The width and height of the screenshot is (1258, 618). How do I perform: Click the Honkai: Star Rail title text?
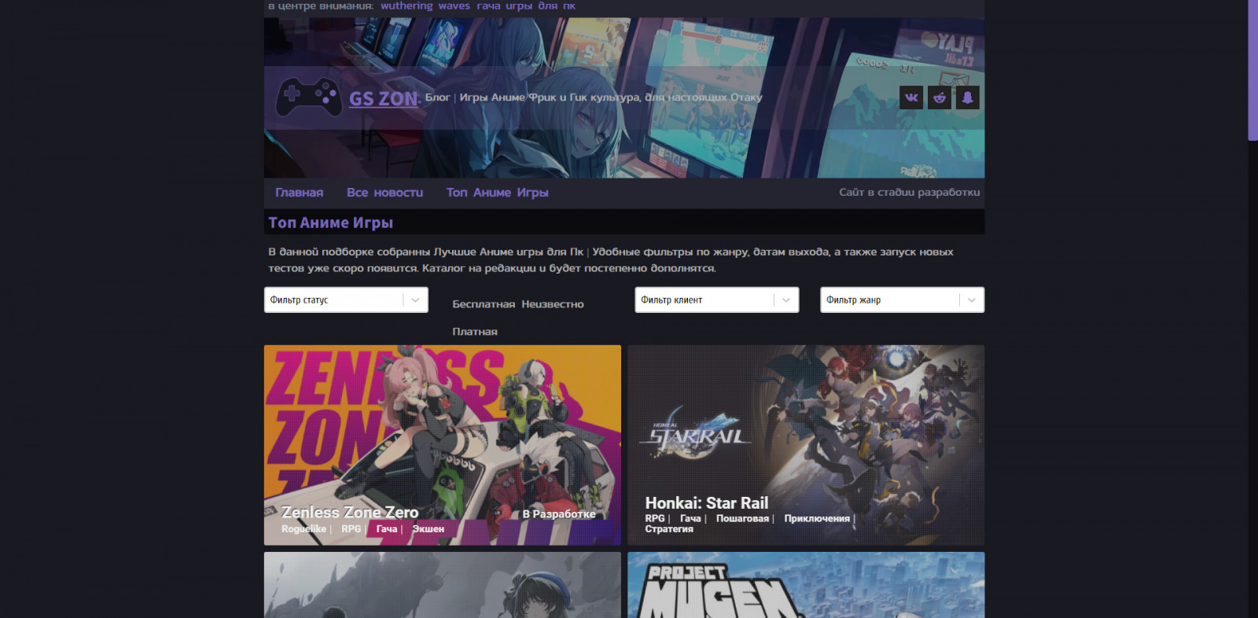707,503
